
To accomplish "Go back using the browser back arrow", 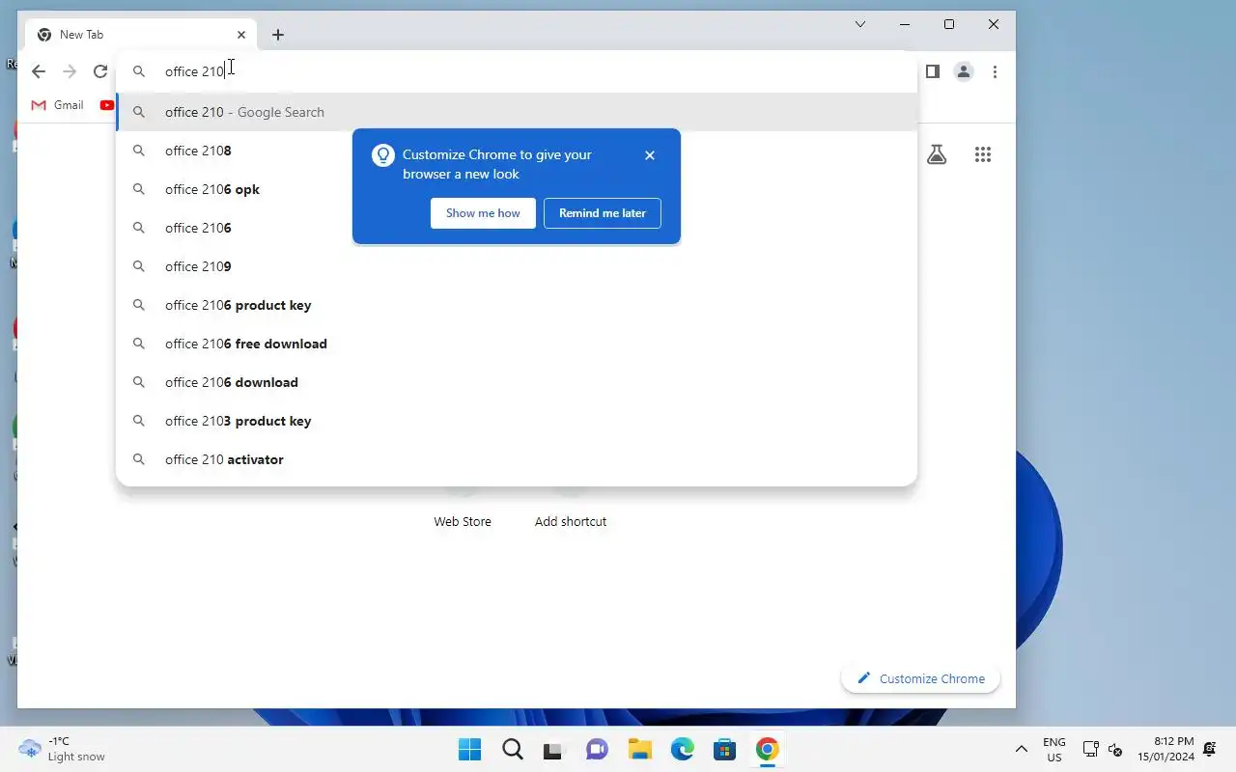I will coord(39,71).
